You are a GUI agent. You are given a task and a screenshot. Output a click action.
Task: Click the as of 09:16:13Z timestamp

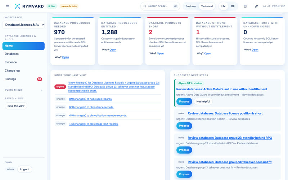pyautogui.click(x=274, y=6)
